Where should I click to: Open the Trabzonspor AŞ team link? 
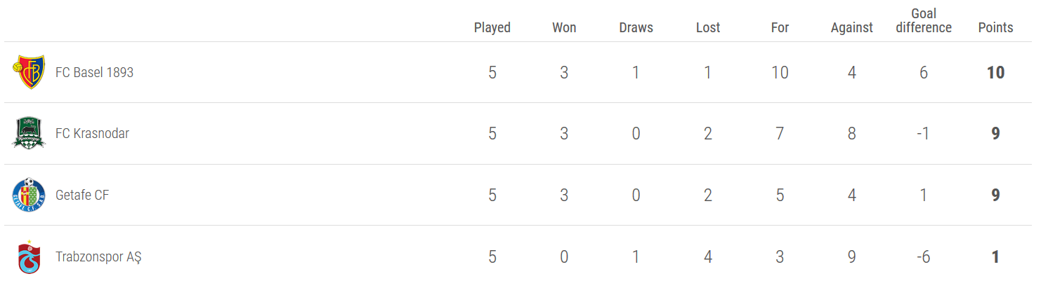tap(98, 256)
